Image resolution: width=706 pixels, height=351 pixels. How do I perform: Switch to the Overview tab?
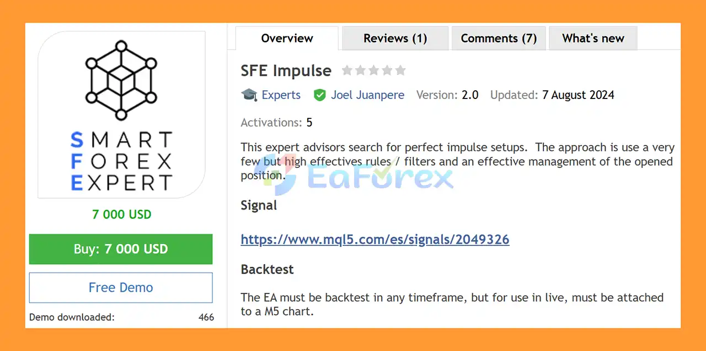click(287, 39)
